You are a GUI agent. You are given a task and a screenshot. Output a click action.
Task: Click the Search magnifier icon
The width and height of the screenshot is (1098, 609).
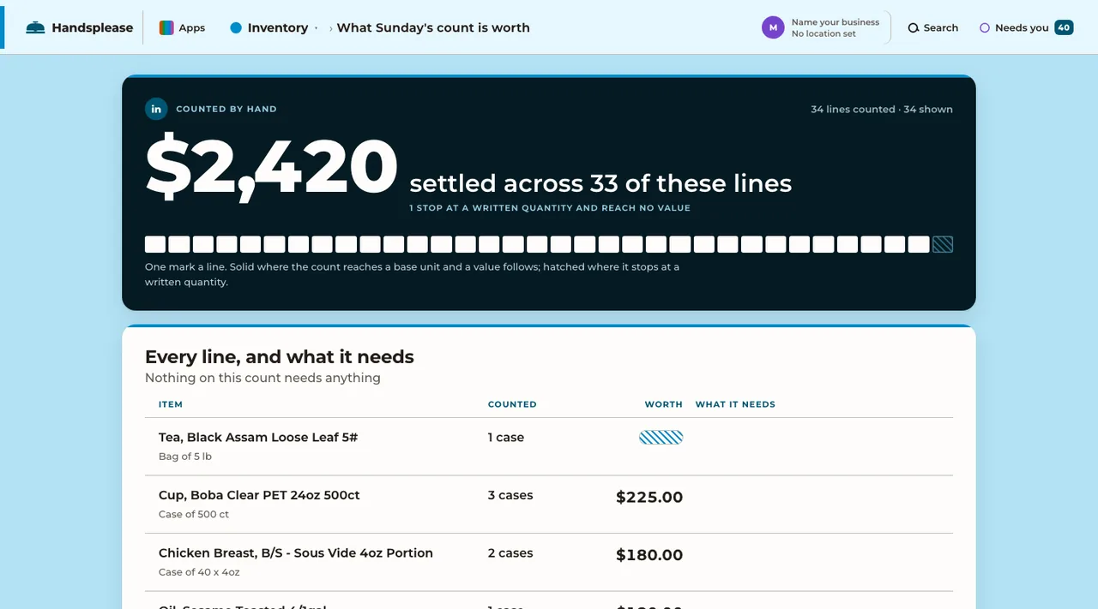coord(914,28)
